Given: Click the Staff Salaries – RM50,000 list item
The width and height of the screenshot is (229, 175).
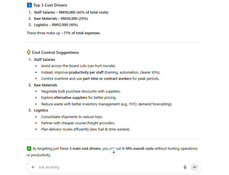Looking at the screenshot, I should click(71, 12).
